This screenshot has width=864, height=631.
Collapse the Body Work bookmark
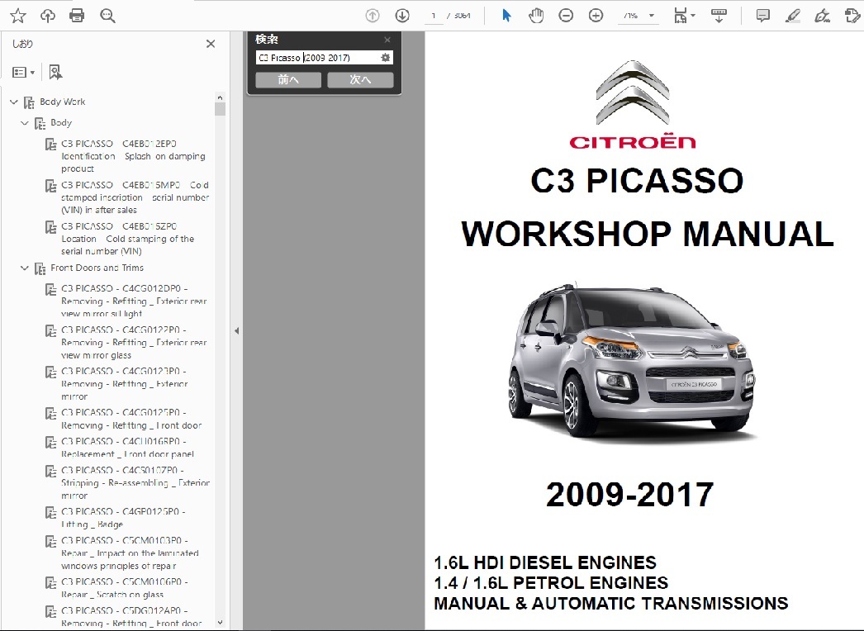[14, 102]
